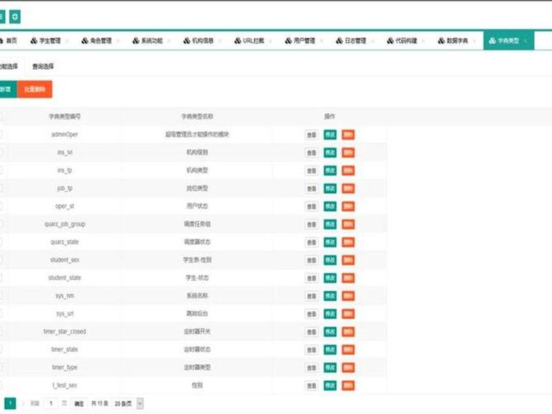View the sys_nm row
Image resolution: width=552 pixels, height=414 pixels.
click(312, 297)
